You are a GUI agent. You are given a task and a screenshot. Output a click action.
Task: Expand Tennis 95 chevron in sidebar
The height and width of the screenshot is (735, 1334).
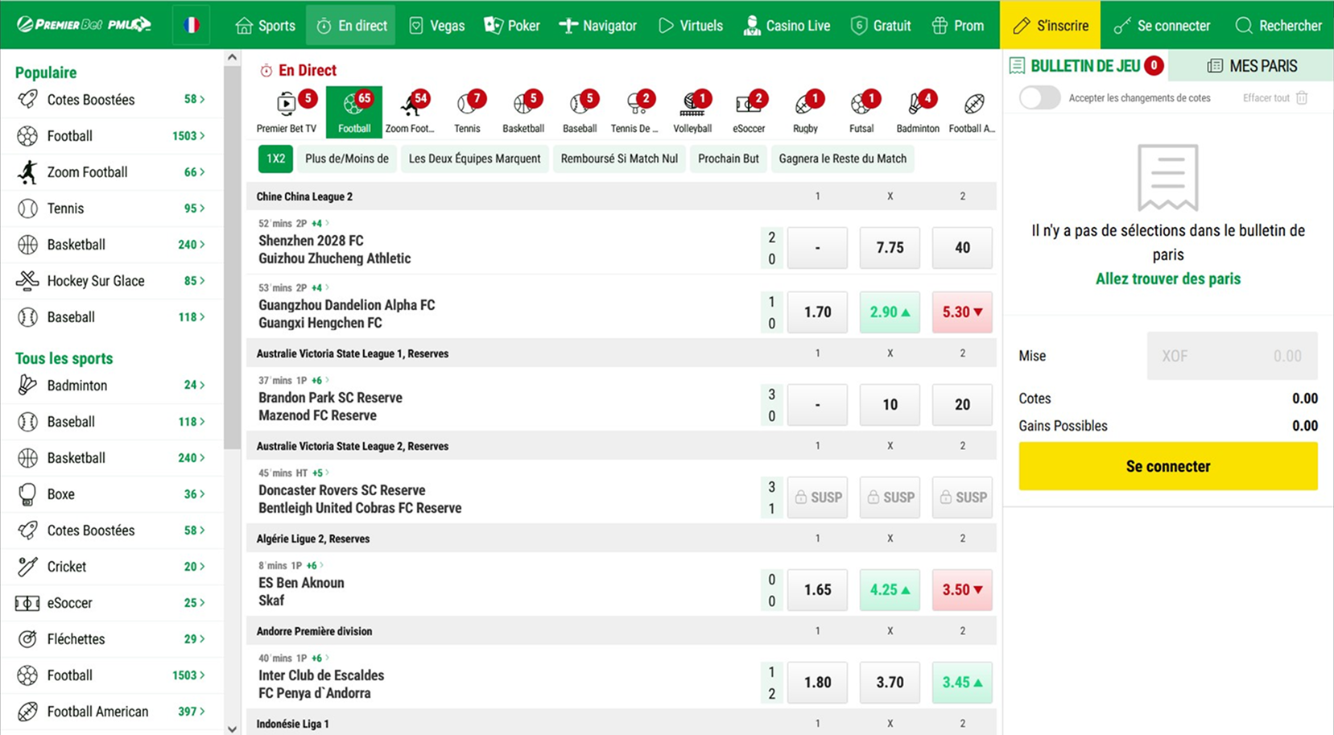202,209
